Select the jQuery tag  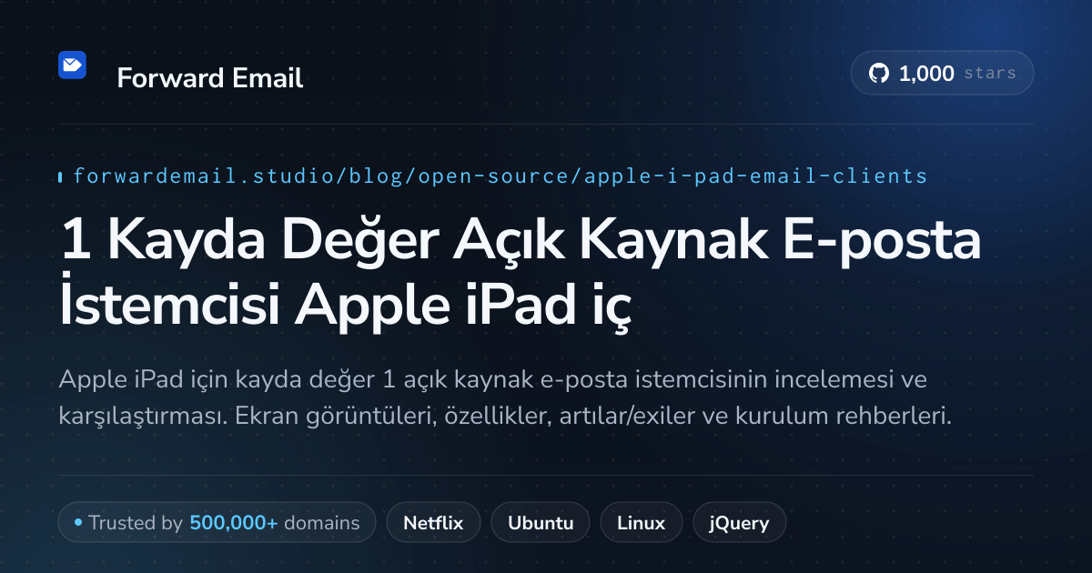point(740,523)
